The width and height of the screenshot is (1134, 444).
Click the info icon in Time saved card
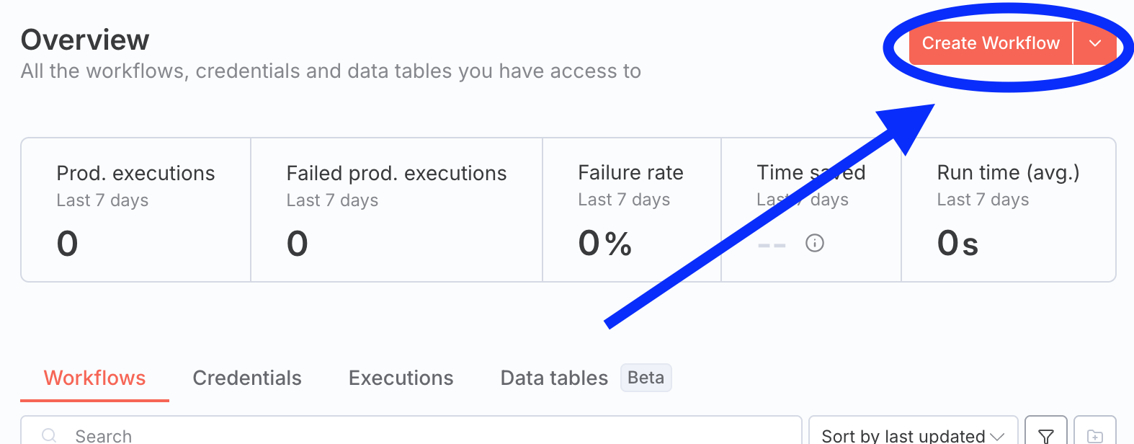814,244
